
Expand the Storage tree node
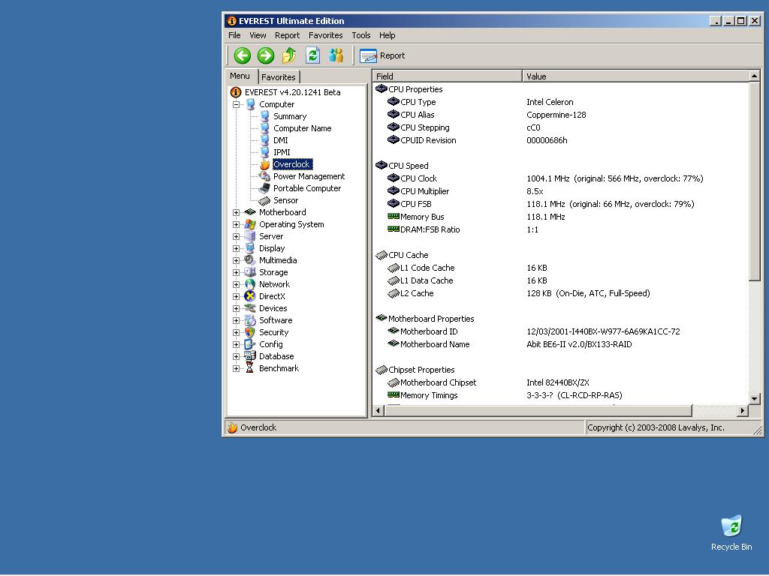(237, 272)
